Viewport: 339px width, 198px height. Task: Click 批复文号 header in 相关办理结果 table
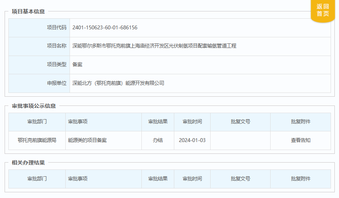240,179
